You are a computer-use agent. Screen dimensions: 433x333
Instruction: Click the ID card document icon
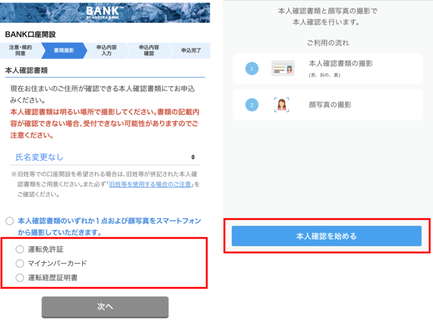283,68
